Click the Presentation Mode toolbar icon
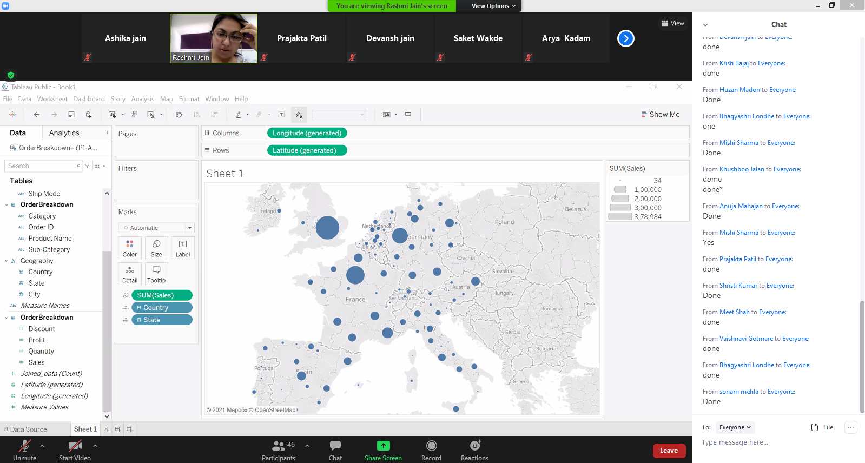865x463 pixels. (408, 115)
